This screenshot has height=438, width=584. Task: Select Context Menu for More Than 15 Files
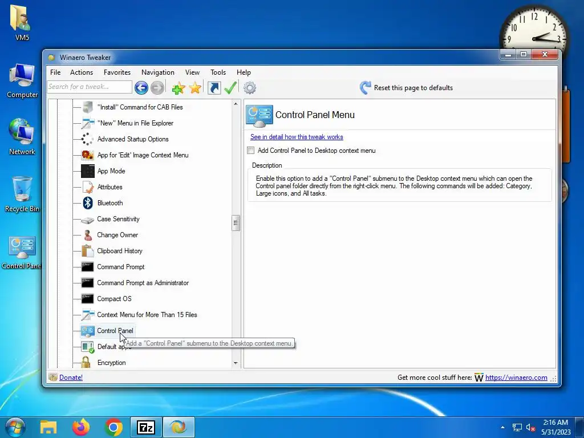click(x=147, y=315)
